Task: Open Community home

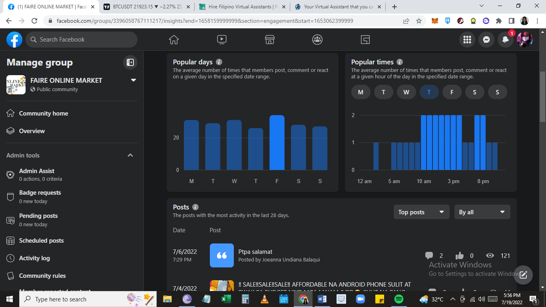Action: tap(72, 114)
